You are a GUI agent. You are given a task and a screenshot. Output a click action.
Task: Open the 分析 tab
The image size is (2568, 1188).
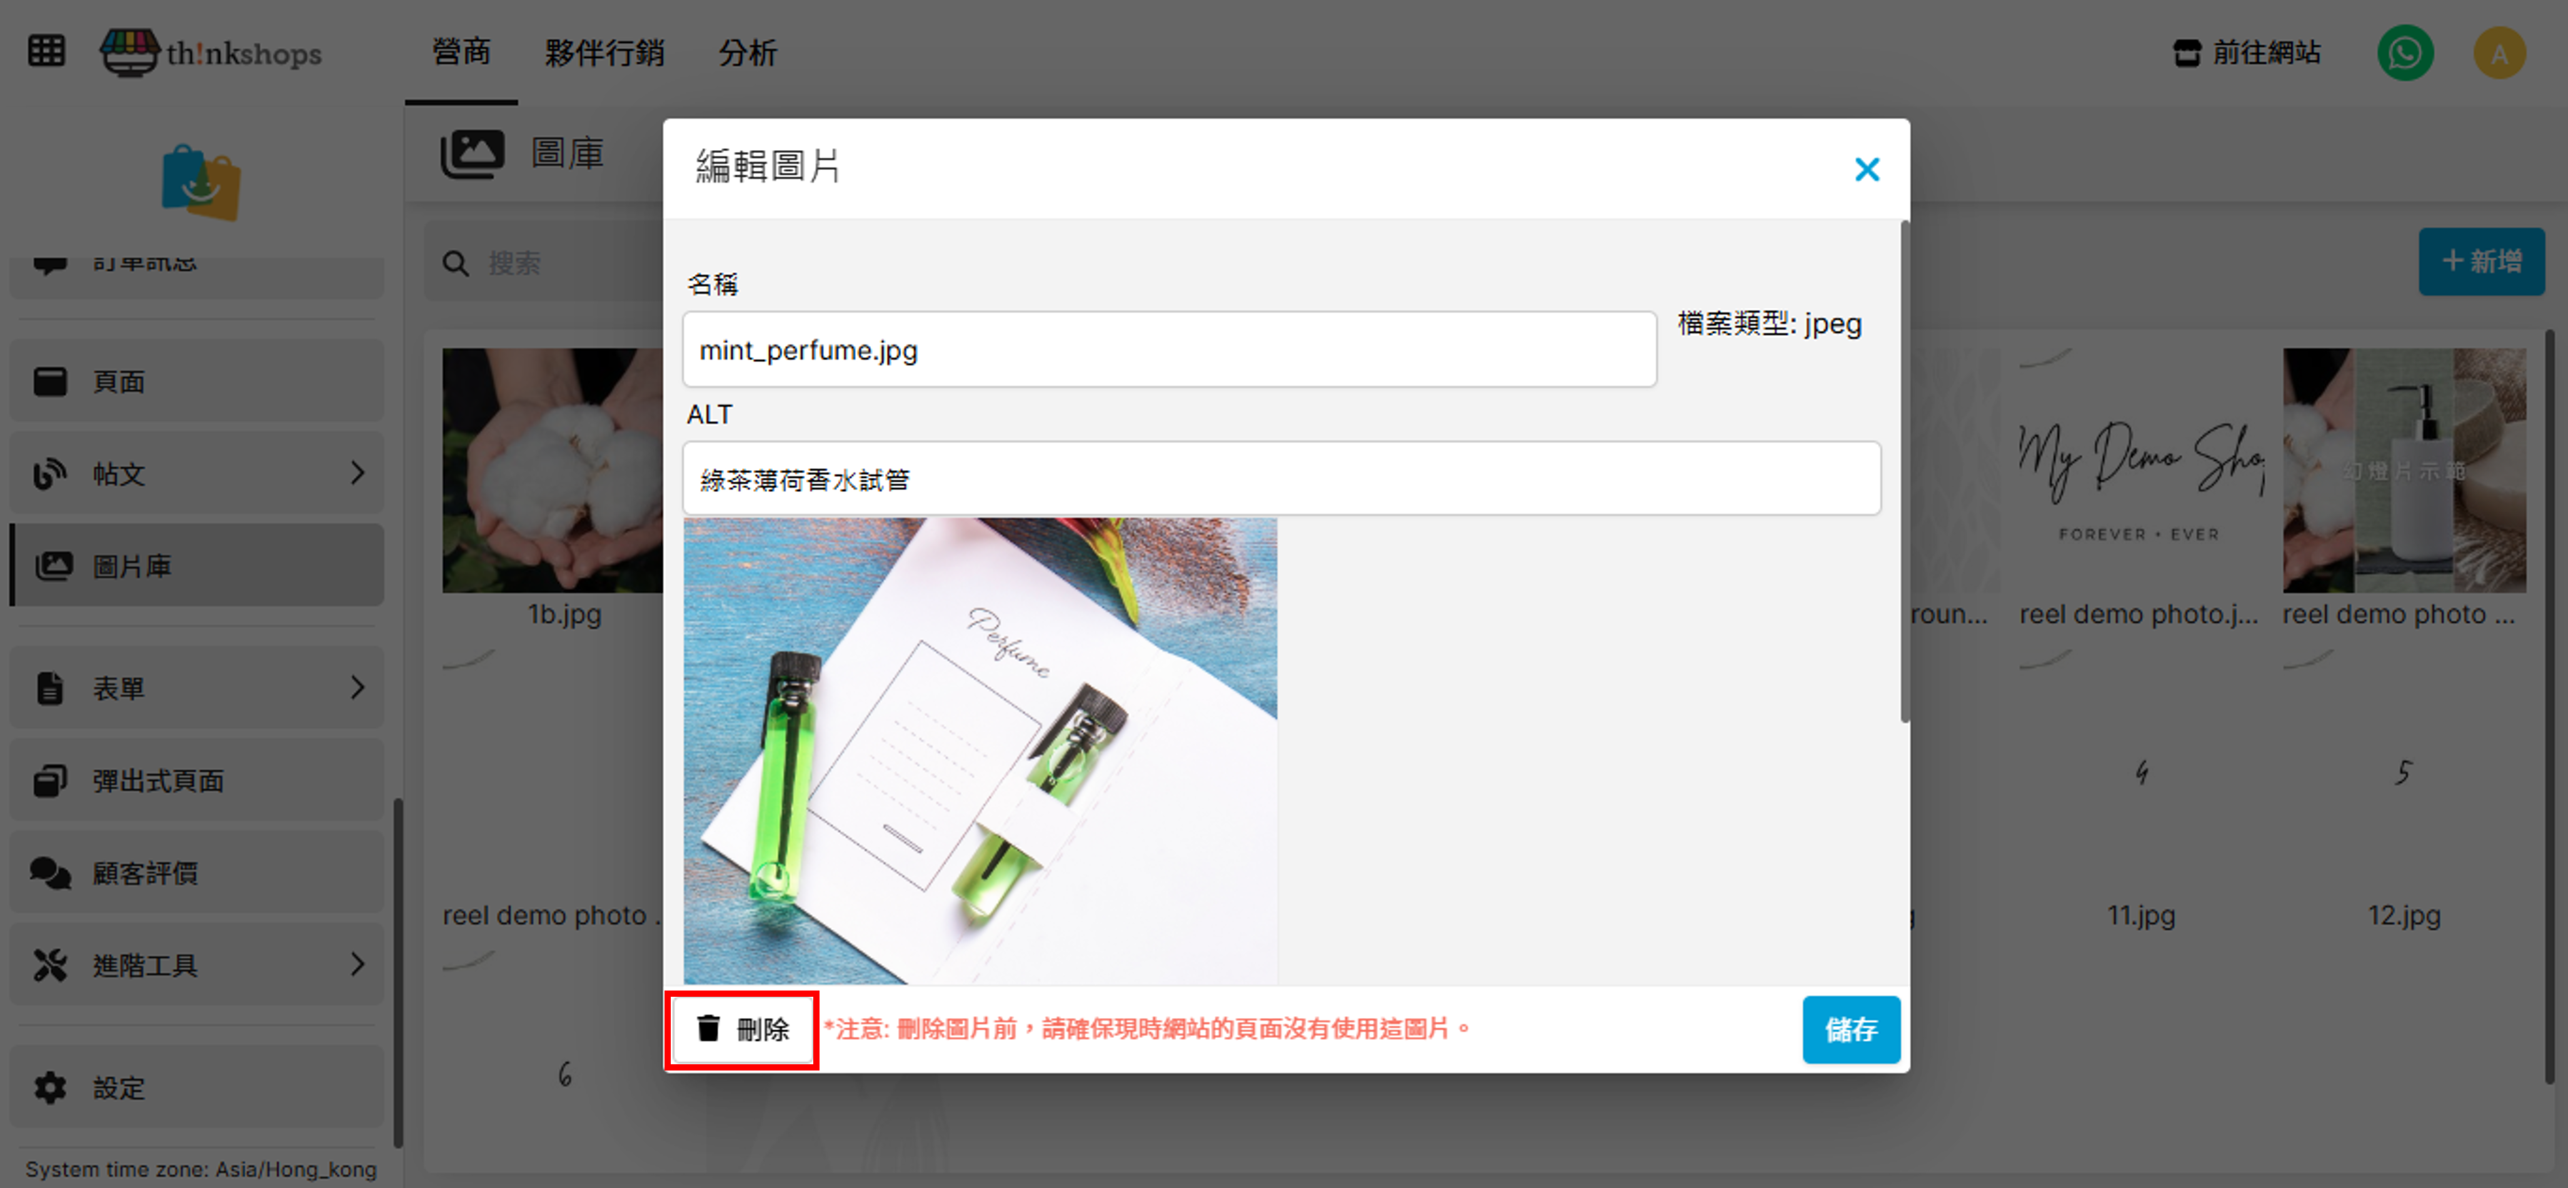pos(746,53)
